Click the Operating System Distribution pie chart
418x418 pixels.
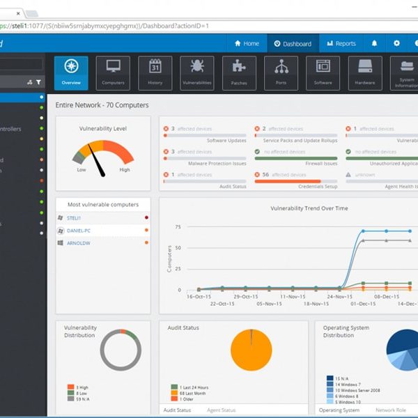(403, 350)
